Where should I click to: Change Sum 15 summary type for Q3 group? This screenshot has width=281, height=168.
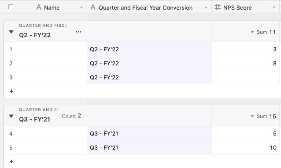[263, 116]
